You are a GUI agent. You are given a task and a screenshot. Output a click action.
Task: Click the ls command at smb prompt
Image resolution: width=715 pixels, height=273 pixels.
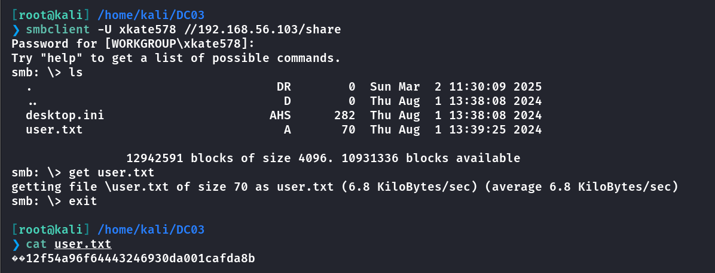(76, 73)
